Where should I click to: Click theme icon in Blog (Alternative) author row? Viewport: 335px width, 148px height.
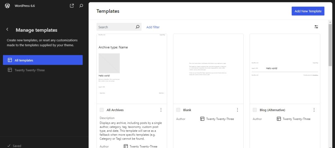click(x=279, y=119)
